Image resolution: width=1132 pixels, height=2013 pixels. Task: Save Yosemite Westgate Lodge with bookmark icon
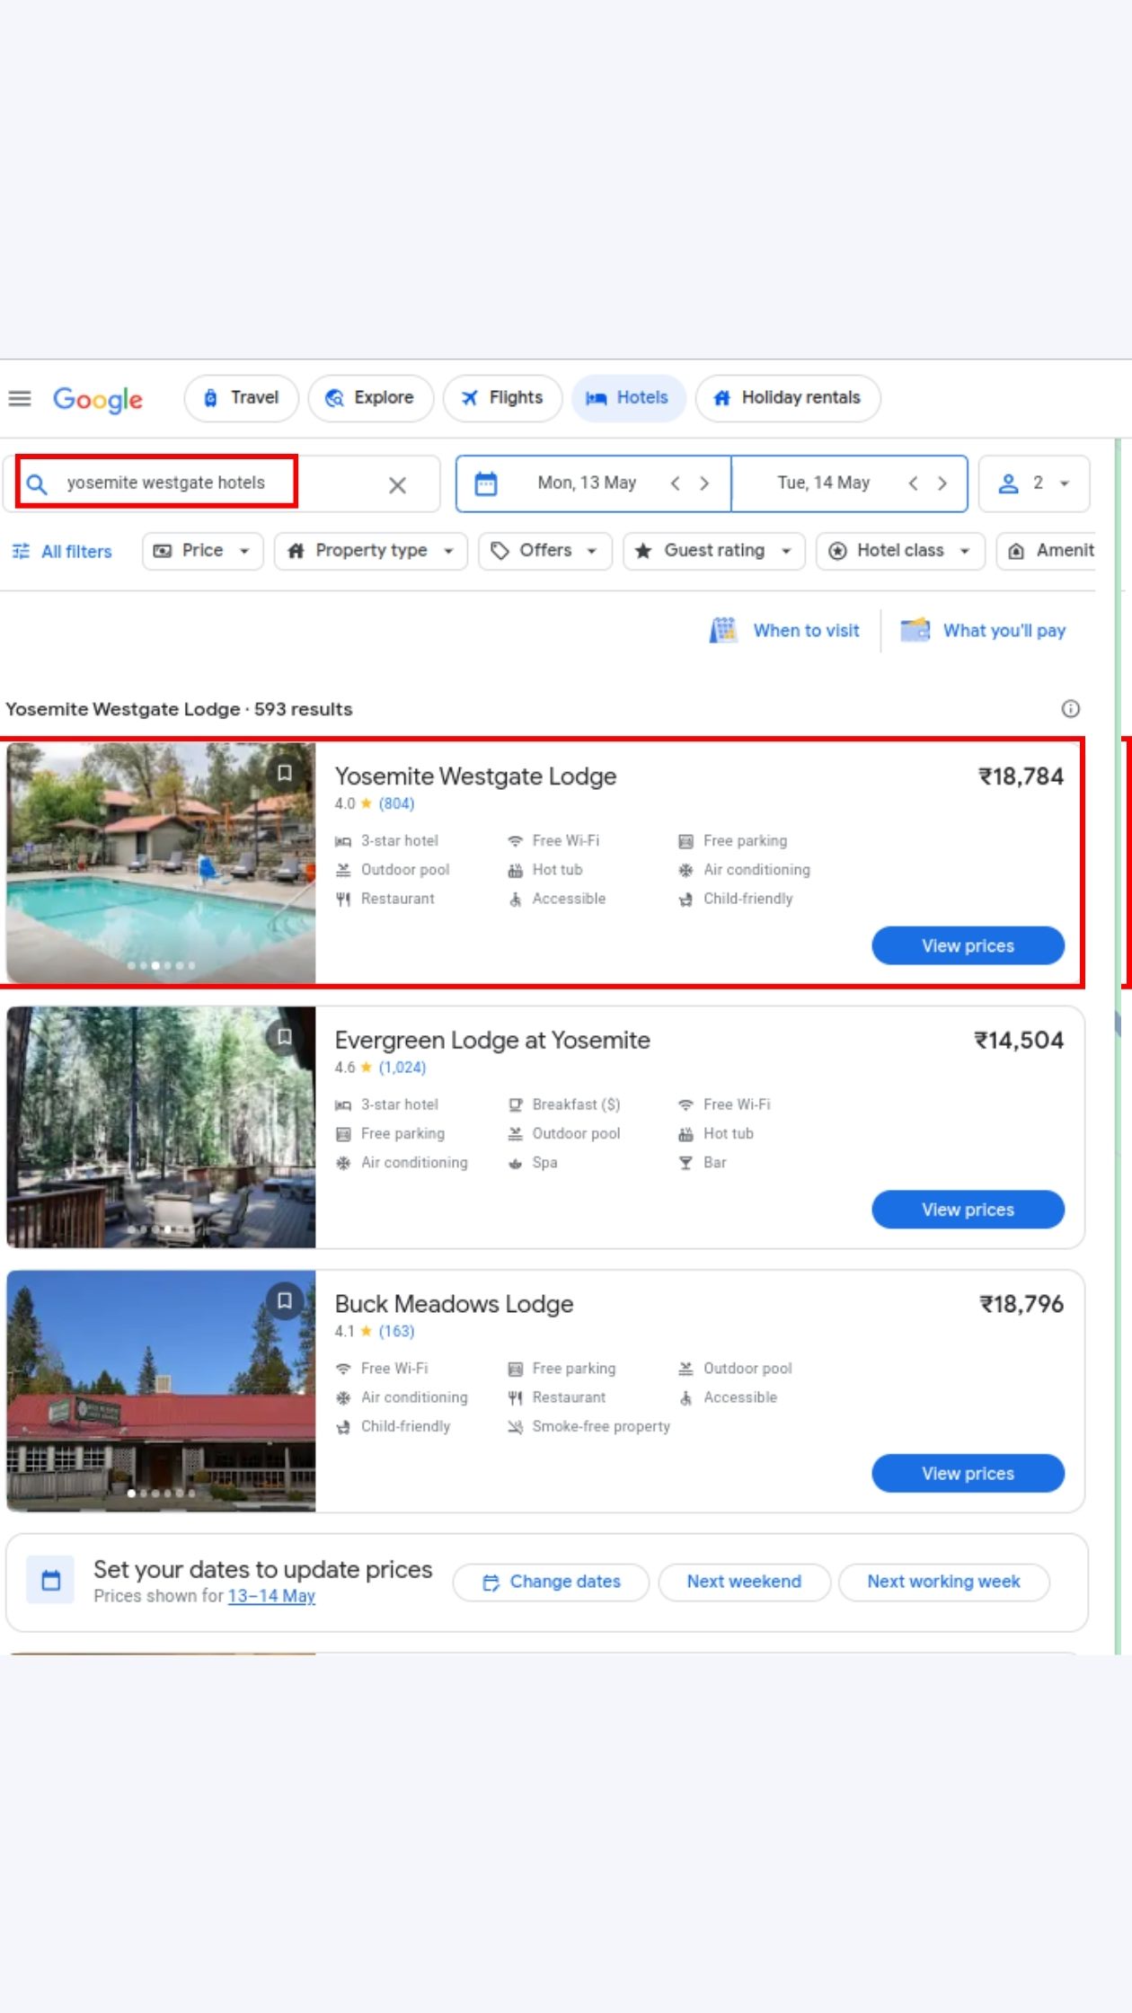click(285, 773)
